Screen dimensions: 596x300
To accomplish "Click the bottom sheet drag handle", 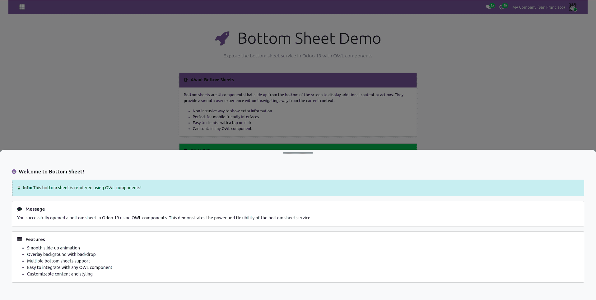I will (298, 153).
